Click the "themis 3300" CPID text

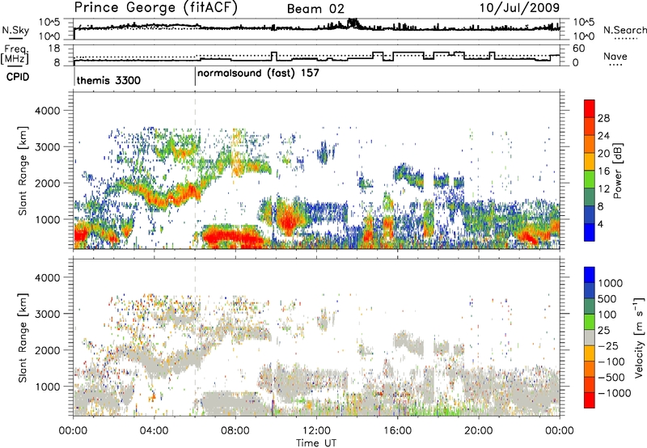click(108, 80)
